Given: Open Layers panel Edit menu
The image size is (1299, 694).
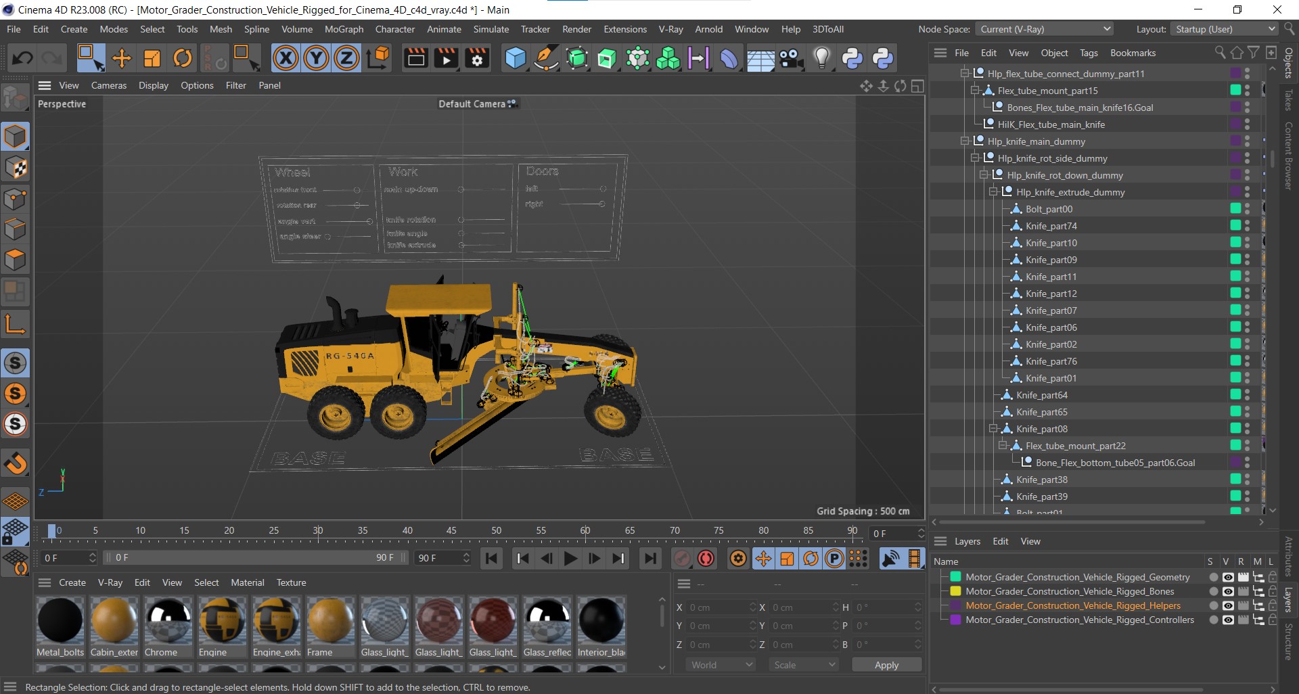Looking at the screenshot, I should tap(1000, 541).
